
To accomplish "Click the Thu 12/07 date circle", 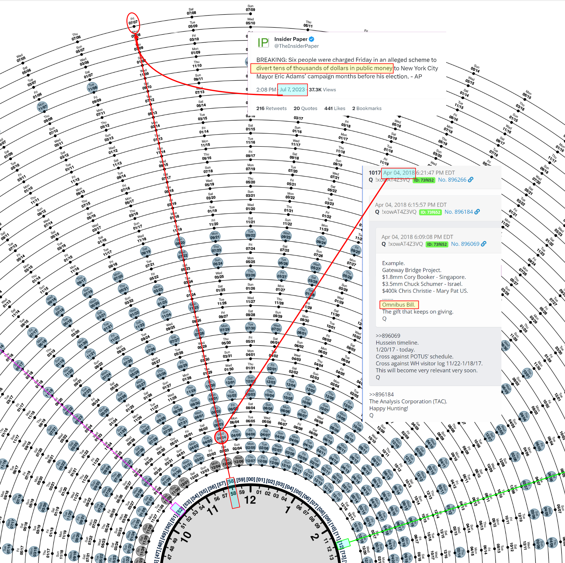I will [250, 459].
